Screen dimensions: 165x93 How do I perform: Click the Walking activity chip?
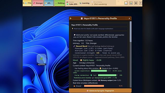tap(60, 3)
